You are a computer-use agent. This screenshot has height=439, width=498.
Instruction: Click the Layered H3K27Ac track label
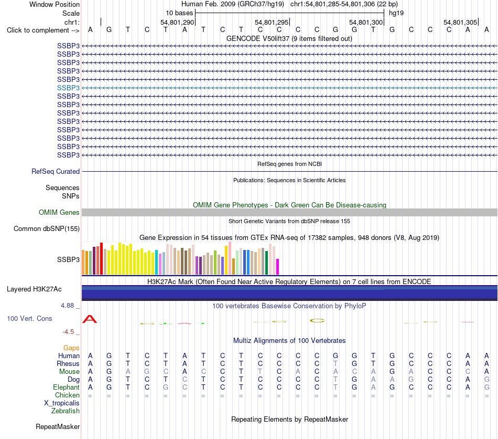[x=34, y=289]
